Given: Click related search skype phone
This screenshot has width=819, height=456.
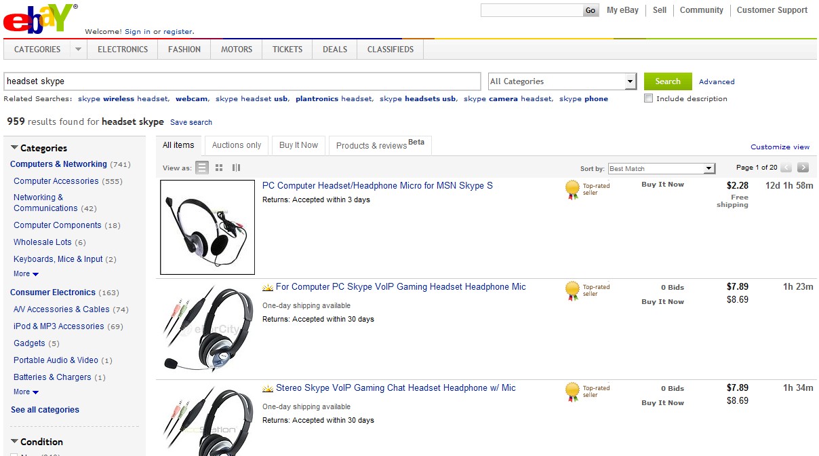Looking at the screenshot, I should click(x=584, y=98).
